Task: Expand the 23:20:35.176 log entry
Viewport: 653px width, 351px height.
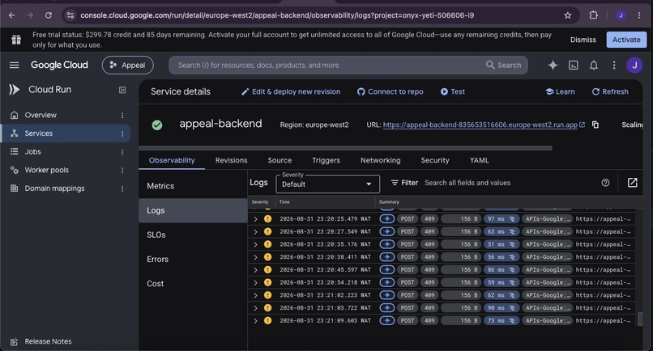Action: pyautogui.click(x=255, y=244)
